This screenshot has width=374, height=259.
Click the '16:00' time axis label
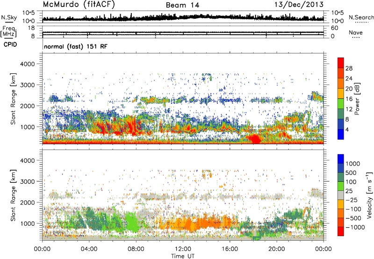pos(230,249)
